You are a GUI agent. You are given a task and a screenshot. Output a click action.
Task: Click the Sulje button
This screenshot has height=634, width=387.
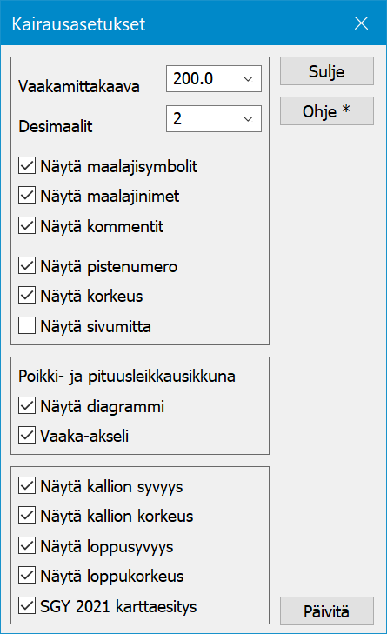point(327,71)
